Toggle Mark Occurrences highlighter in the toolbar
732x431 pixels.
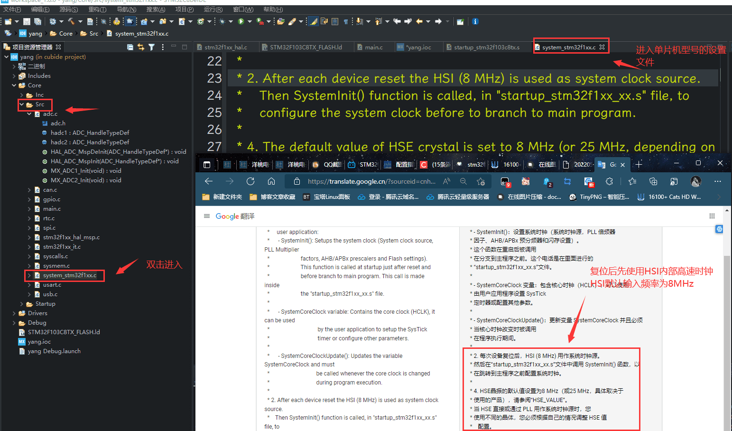click(314, 21)
